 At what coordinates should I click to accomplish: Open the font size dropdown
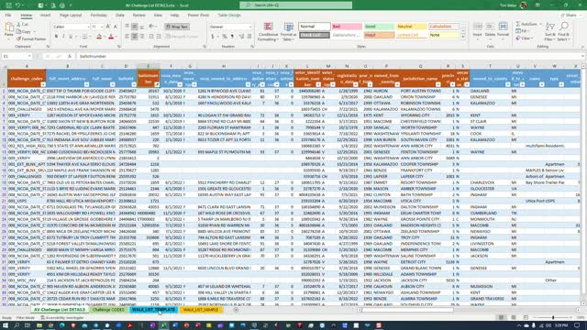(102, 27)
